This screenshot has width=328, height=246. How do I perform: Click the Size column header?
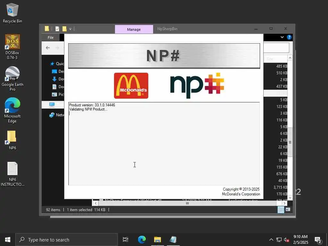point(275,59)
